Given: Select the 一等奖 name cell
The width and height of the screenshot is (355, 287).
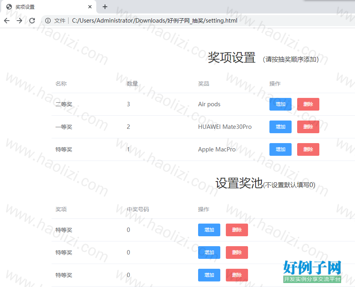Looking at the screenshot, I should click(x=64, y=127).
